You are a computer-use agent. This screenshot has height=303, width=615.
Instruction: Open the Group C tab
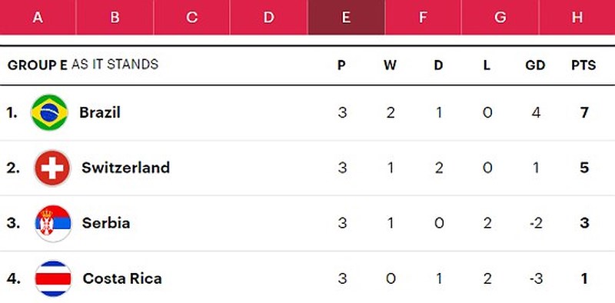[x=191, y=17]
